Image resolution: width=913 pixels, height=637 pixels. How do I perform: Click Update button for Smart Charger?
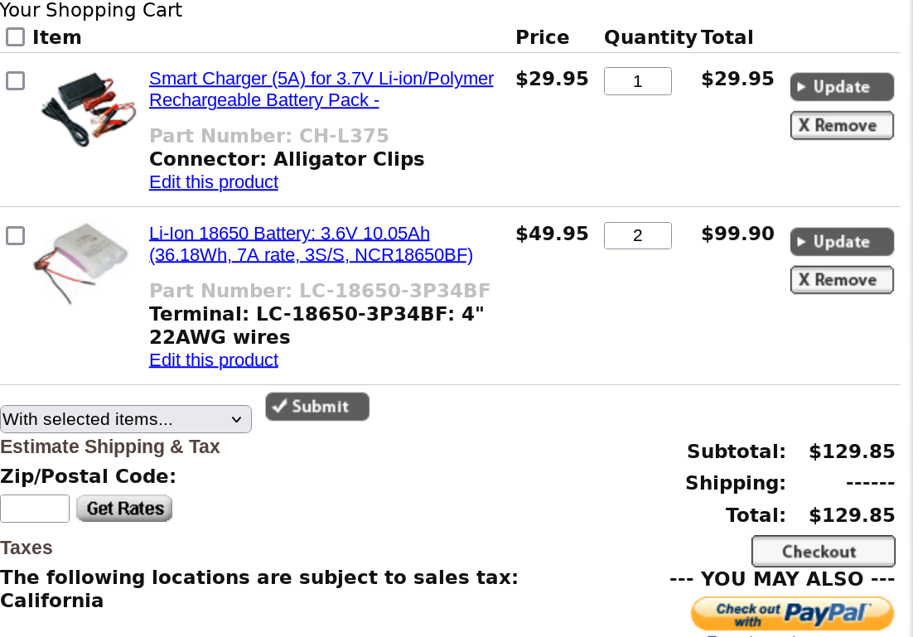click(x=842, y=87)
